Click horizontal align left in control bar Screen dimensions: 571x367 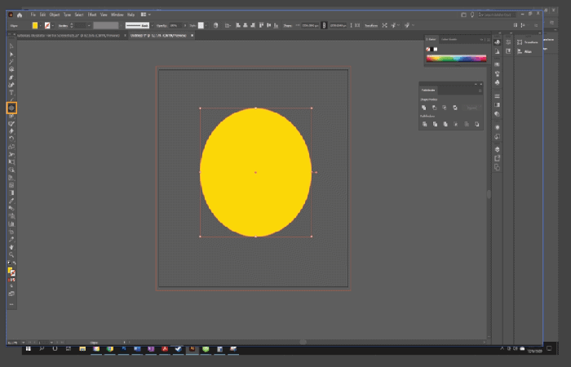pyautogui.click(x=238, y=25)
